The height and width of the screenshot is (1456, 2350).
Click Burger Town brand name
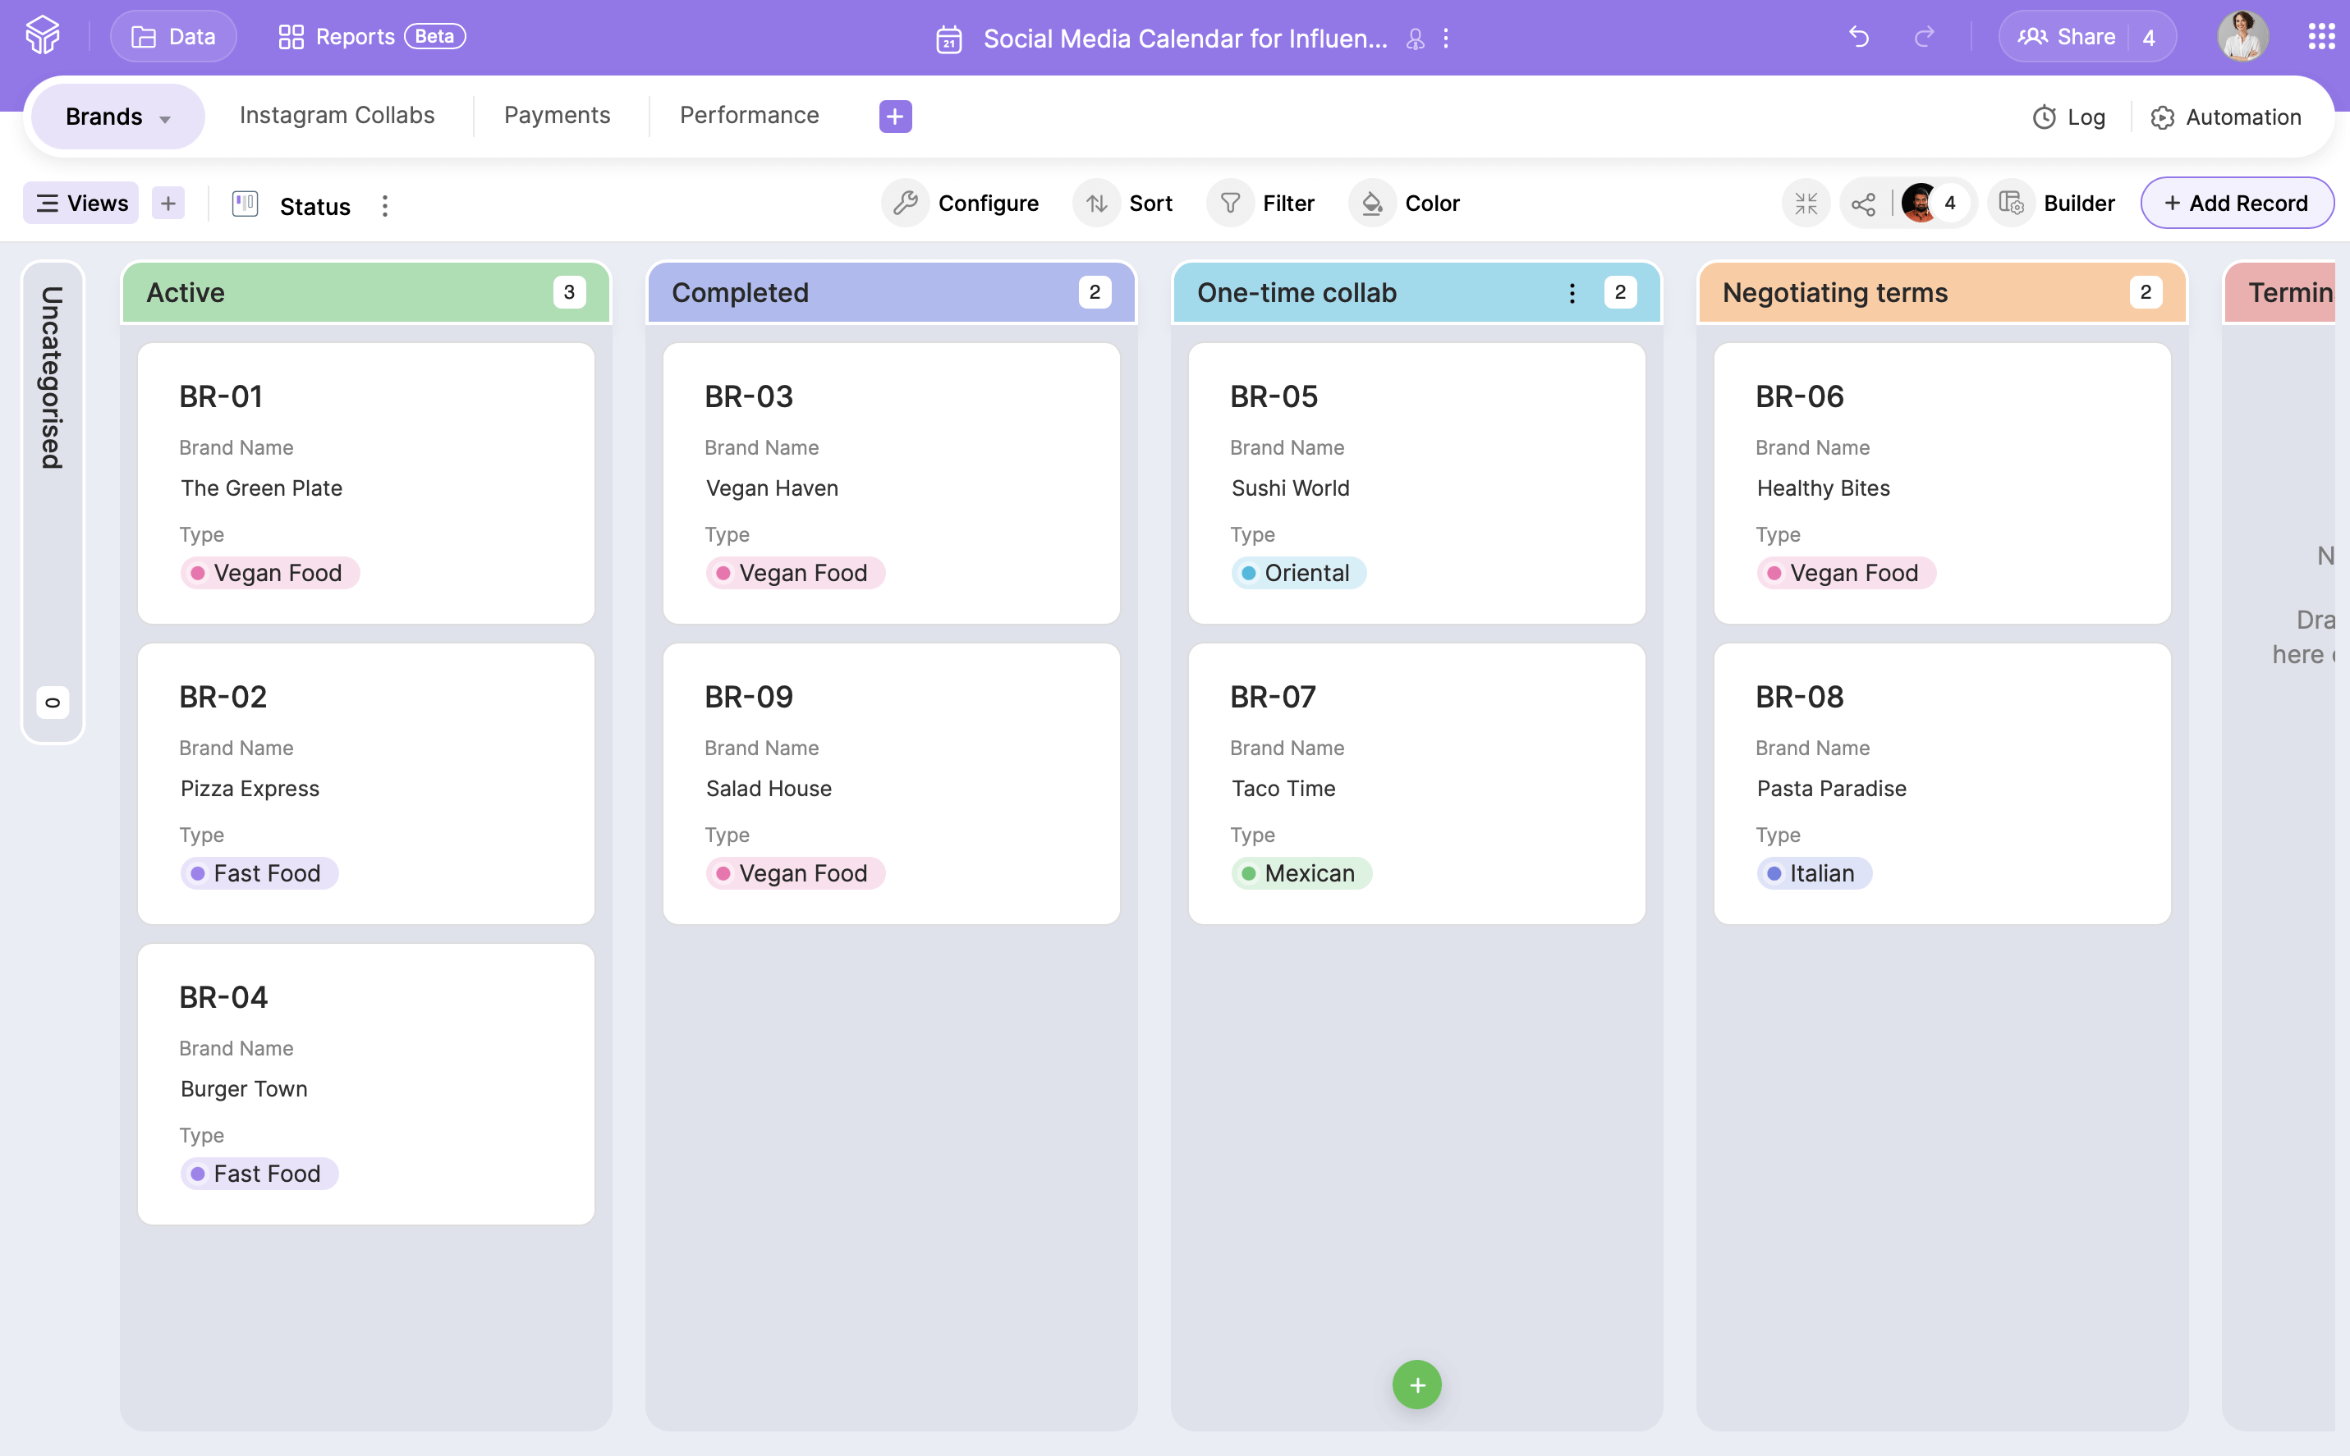[x=244, y=1089]
